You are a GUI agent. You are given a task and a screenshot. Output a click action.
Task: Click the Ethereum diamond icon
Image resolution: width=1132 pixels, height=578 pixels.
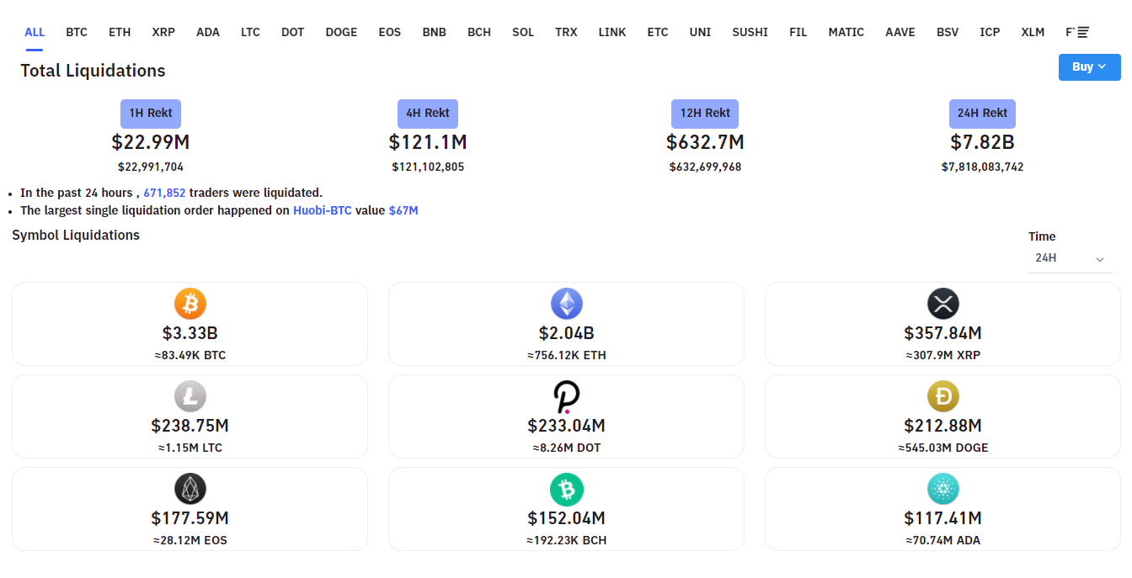point(566,304)
